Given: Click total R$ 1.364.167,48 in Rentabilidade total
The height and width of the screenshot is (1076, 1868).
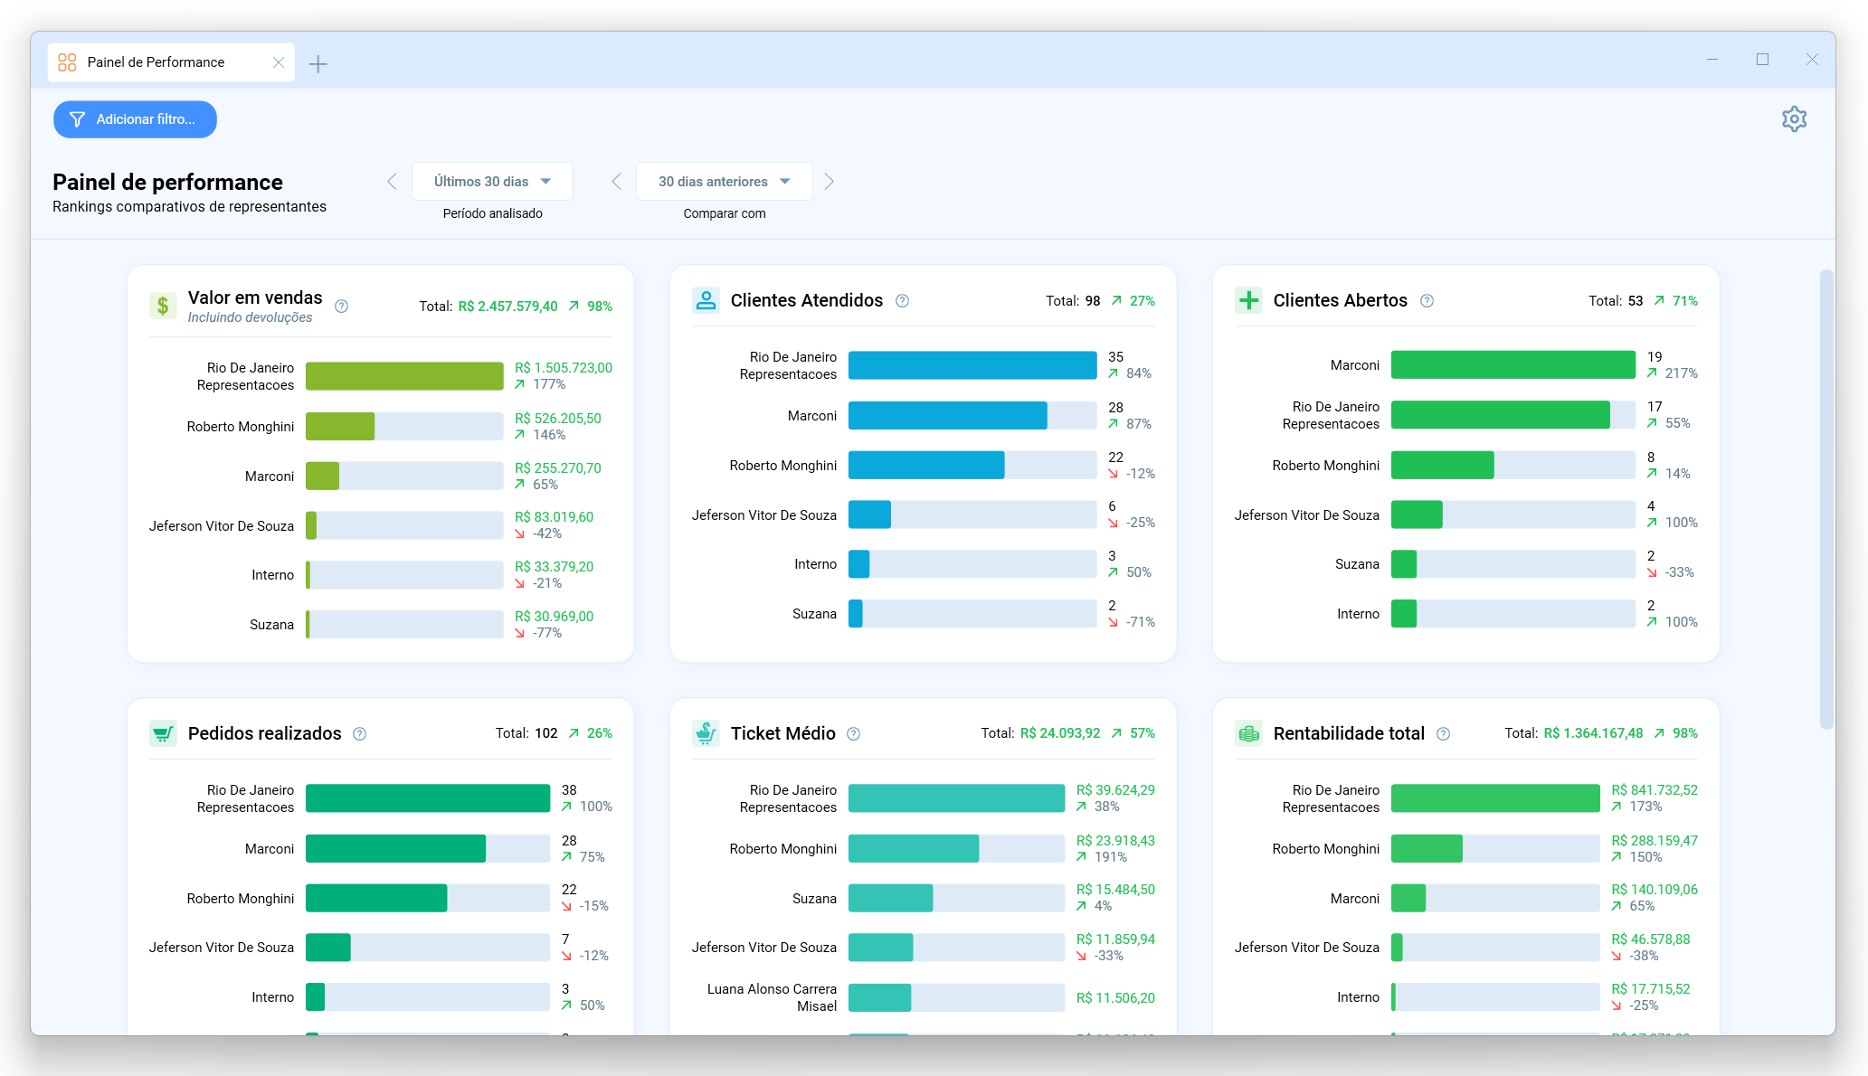Looking at the screenshot, I should 1594,733.
